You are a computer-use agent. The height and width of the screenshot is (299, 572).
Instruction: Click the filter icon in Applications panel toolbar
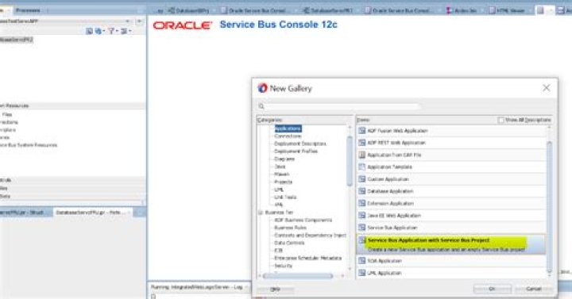pos(112,31)
